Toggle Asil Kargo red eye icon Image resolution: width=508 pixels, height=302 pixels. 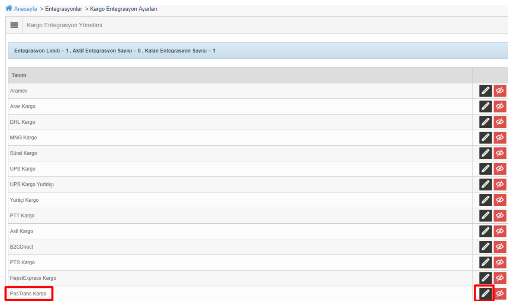[500, 231]
